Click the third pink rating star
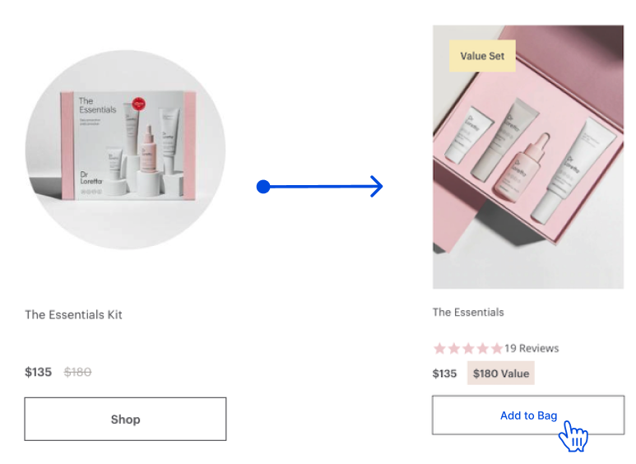 click(x=468, y=348)
